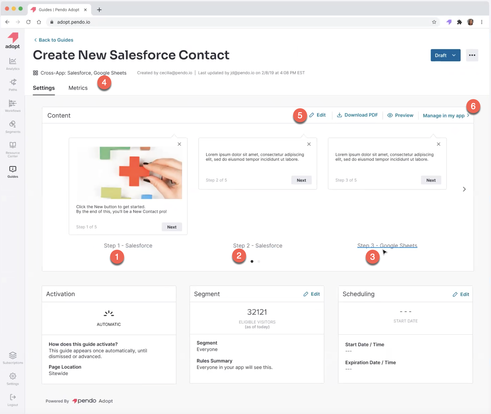Open Manage in my app

click(x=446, y=116)
